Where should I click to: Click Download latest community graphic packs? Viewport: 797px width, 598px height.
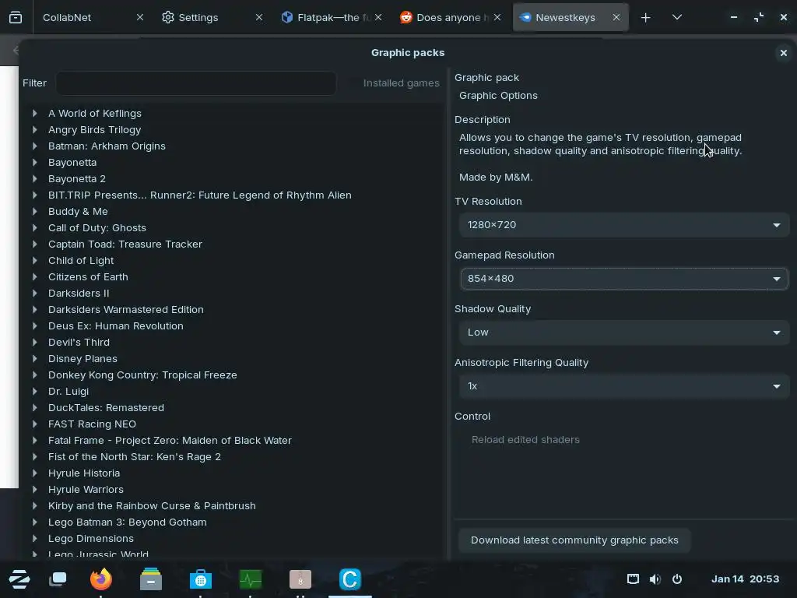(x=574, y=540)
